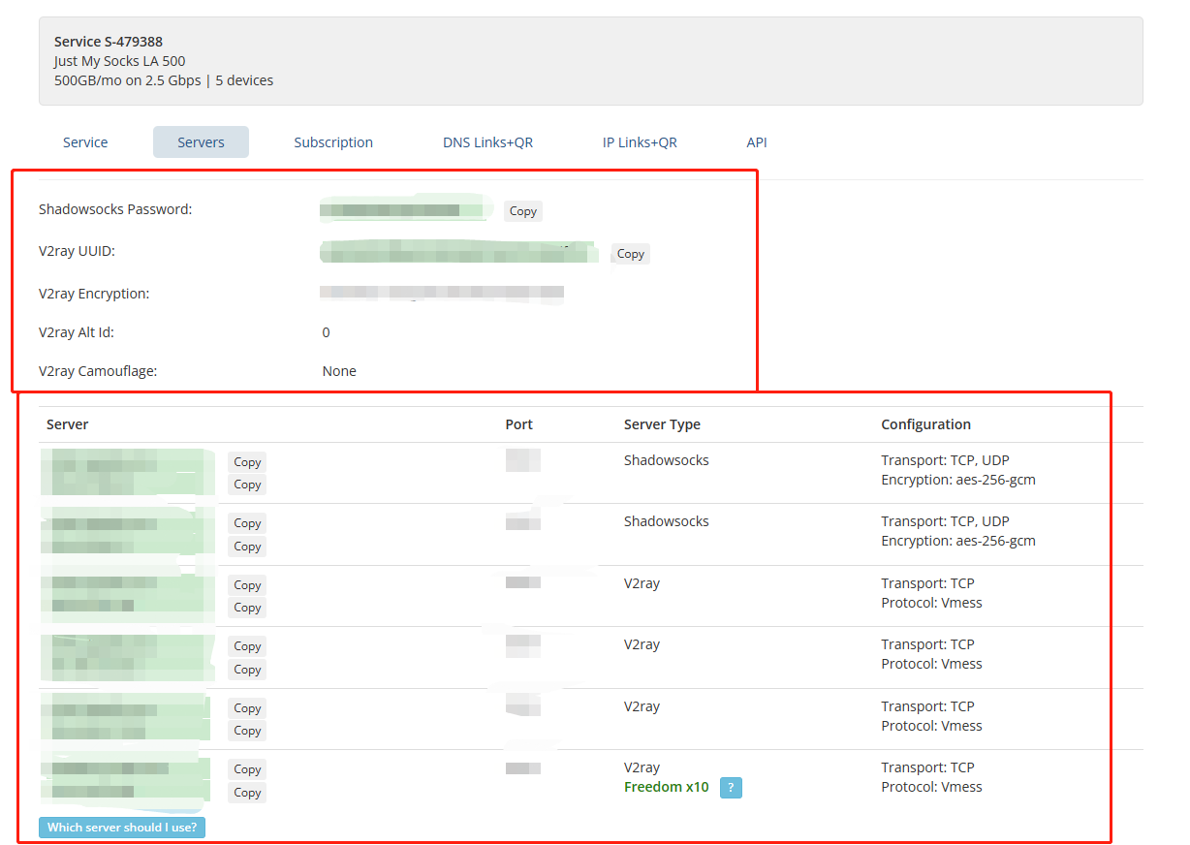Click "Protocol: Vmess" in the Freedom x10 row
This screenshot has width=1190, height=845.
tap(931, 787)
